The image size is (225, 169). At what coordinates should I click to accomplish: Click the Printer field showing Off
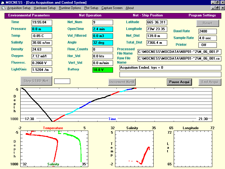click(208, 45)
